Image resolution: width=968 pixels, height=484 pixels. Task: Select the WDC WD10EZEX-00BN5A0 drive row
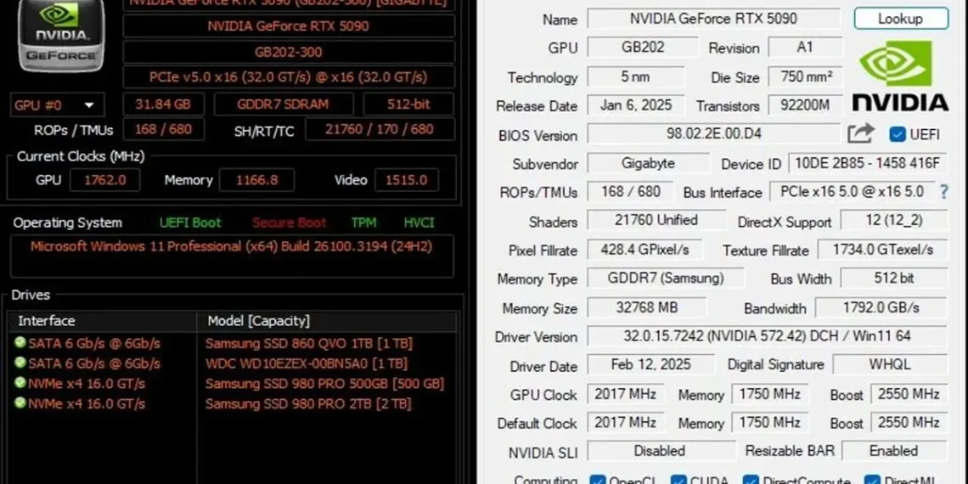[234, 363]
